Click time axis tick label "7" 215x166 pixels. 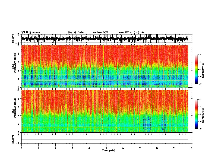[140, 148]
